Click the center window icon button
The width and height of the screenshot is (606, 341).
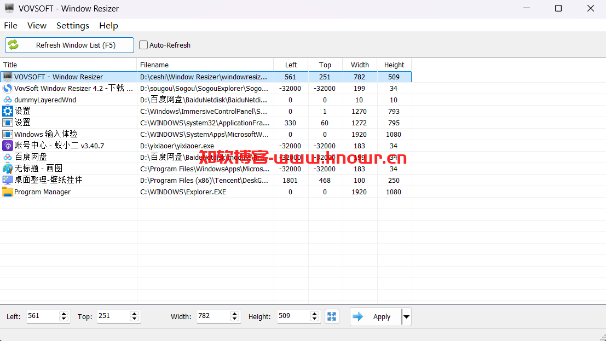332,316
